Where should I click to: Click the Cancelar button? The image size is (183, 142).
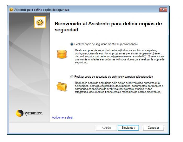point(153,128)
